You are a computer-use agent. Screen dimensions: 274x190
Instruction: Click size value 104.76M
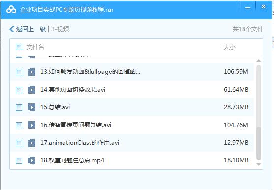(x=236, y=125)
